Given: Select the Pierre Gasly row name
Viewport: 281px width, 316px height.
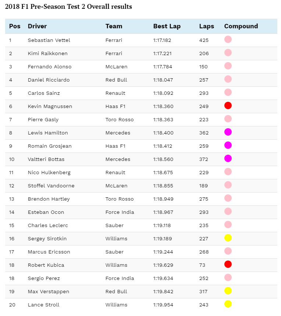Looking at the screenshot, I should [43, 120].
